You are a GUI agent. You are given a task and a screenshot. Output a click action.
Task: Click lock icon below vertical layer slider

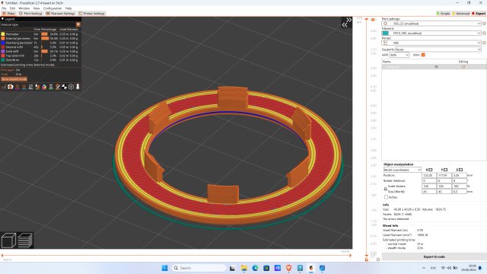367,260
